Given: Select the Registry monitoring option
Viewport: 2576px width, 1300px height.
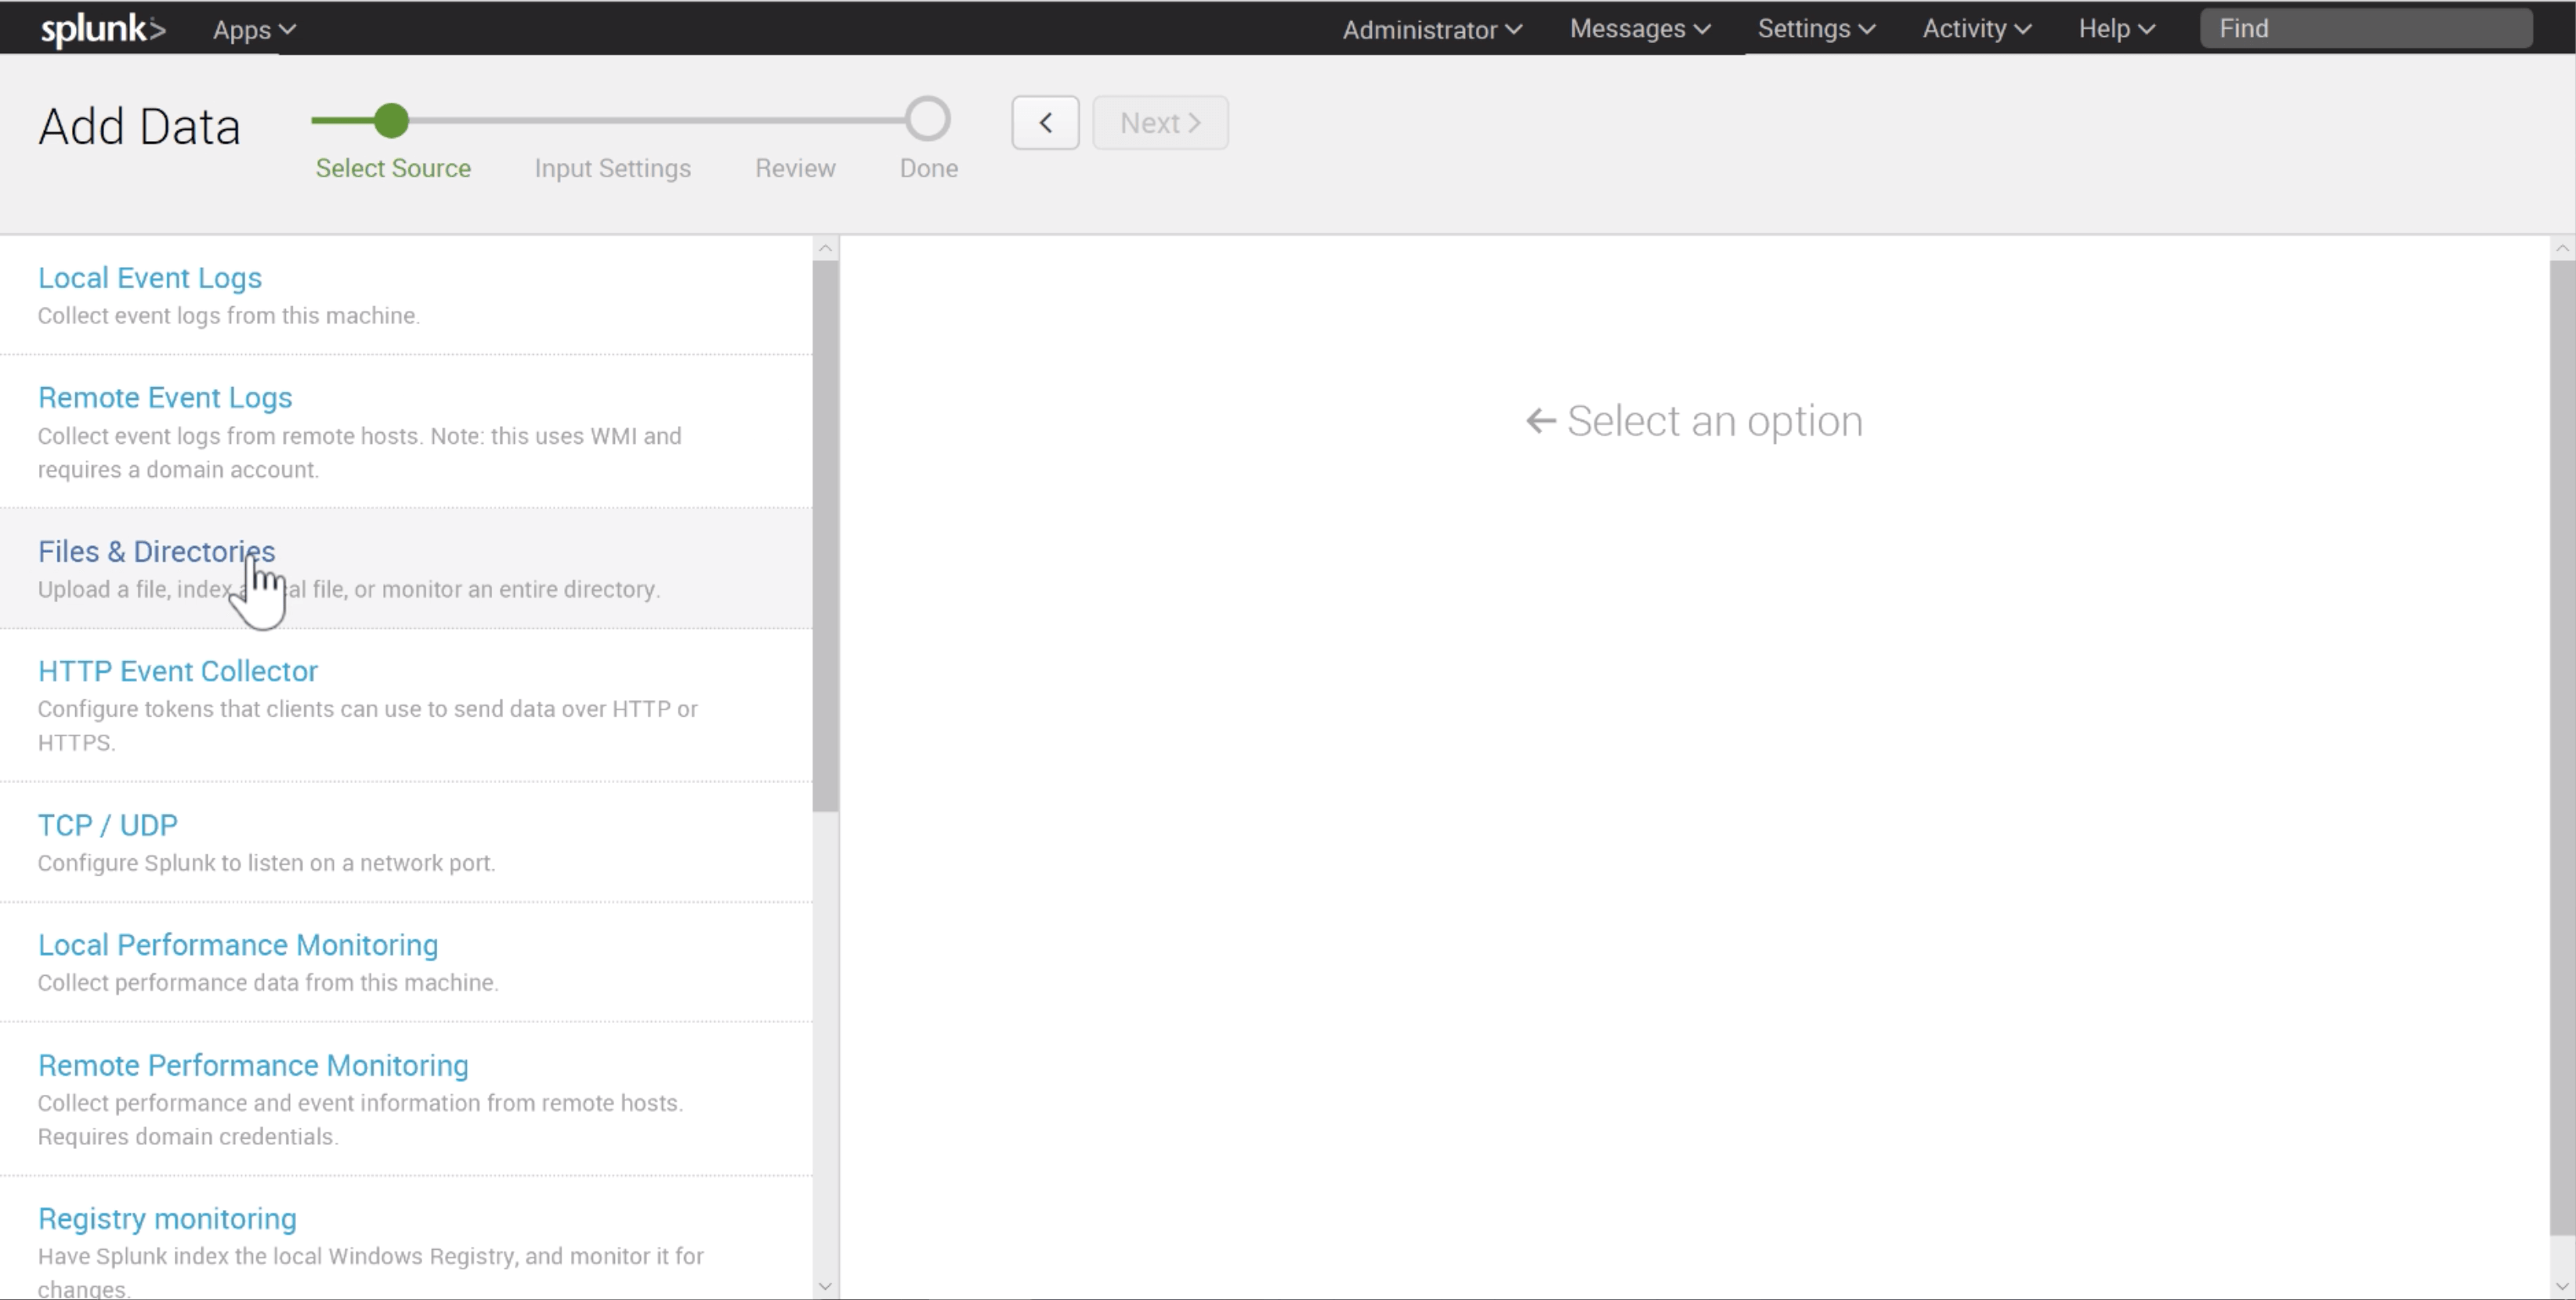Looking at the screenshot, I should 166,1217.
